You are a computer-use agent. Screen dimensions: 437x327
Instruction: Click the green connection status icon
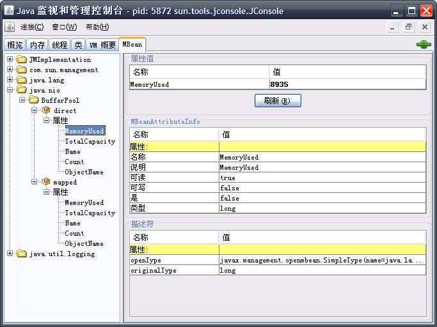424,44
